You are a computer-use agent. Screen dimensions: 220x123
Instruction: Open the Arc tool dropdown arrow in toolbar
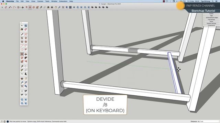click(x=16, y=8)
